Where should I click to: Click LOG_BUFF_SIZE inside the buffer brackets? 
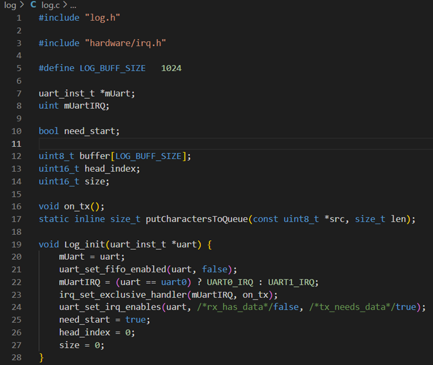pos(148,156)
